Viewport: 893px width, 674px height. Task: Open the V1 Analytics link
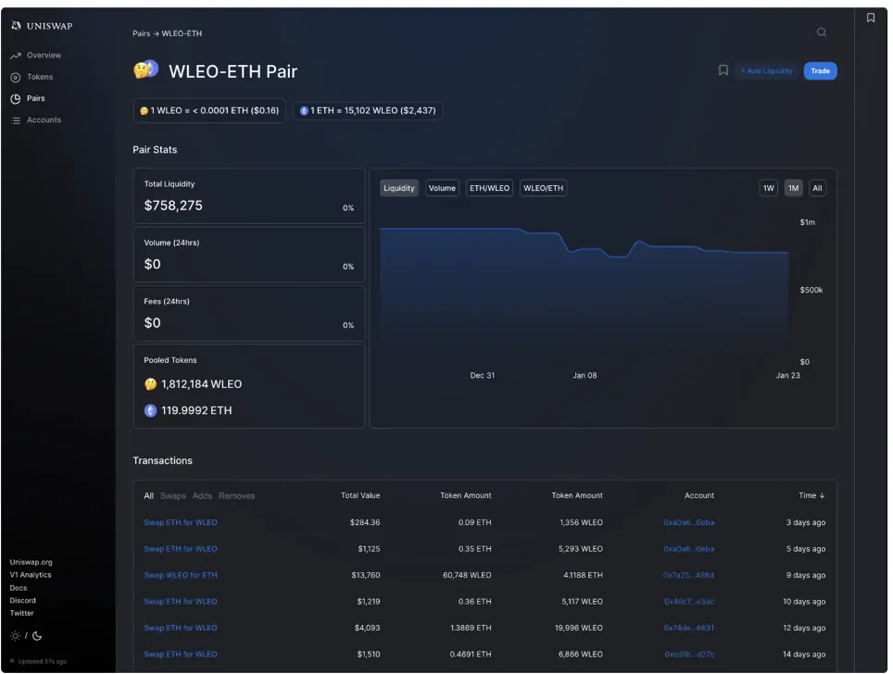31,575
